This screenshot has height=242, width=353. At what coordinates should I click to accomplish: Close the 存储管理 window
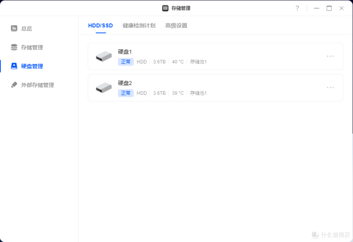(x=342, y=8)
